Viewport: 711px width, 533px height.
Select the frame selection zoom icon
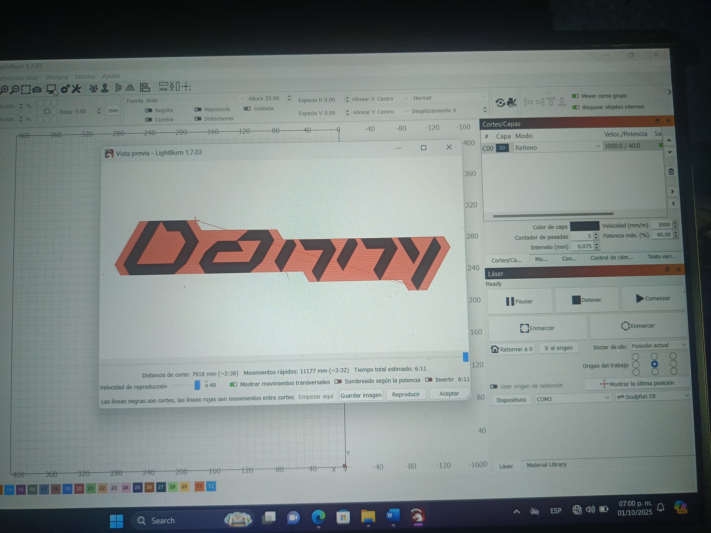click(x=26, y=89)
